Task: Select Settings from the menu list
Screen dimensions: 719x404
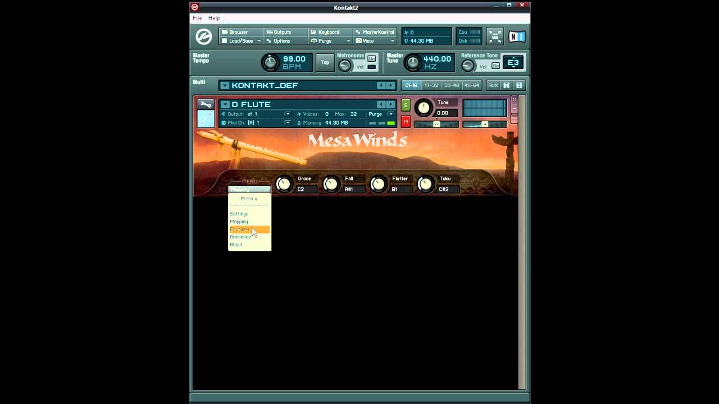Action: [x=249, y=214]
